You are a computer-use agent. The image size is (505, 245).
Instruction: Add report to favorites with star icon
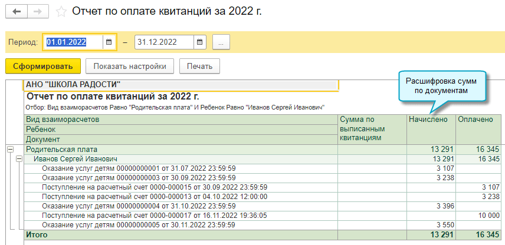60,11
